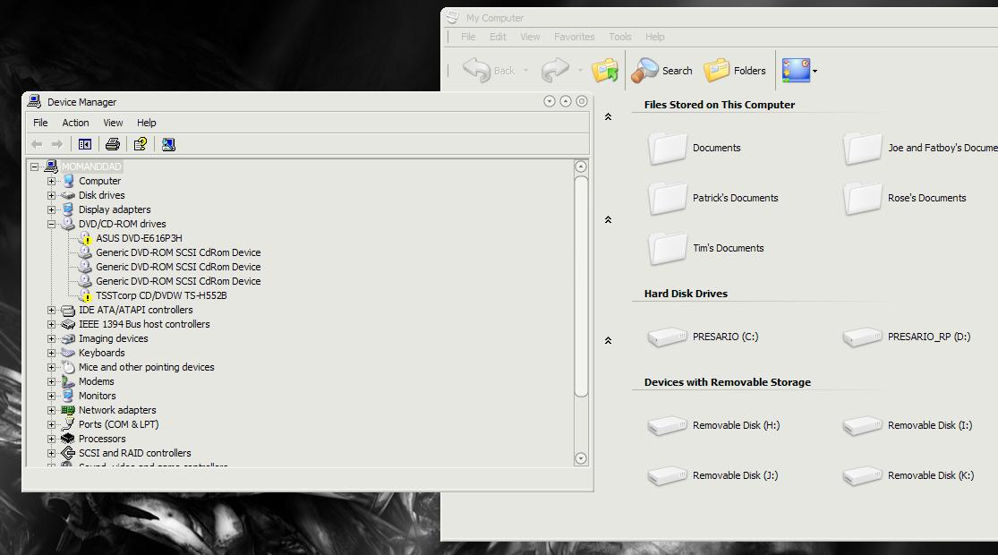Select the PRESARIO (C:) drive icon

[667, 337]
